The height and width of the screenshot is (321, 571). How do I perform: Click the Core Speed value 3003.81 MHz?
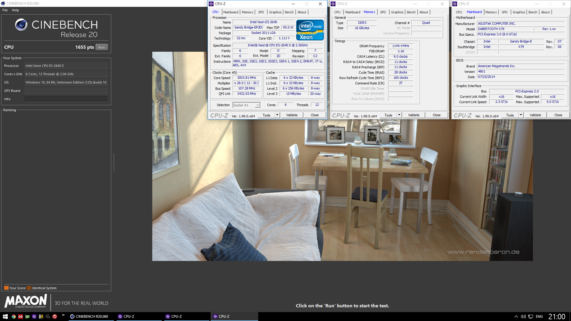pos(247,78)
